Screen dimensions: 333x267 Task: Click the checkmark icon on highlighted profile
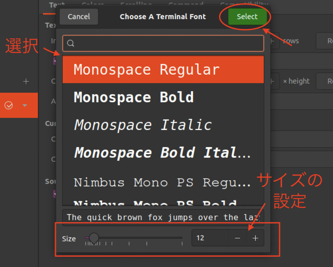[8, 105]
